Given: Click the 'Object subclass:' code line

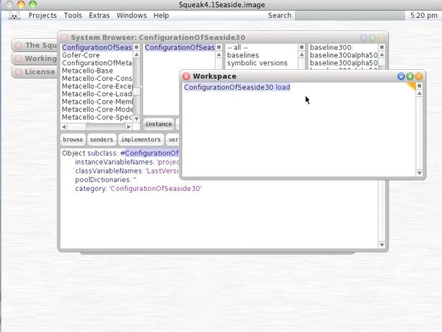Looking at the screenshot, I should 120,153.
